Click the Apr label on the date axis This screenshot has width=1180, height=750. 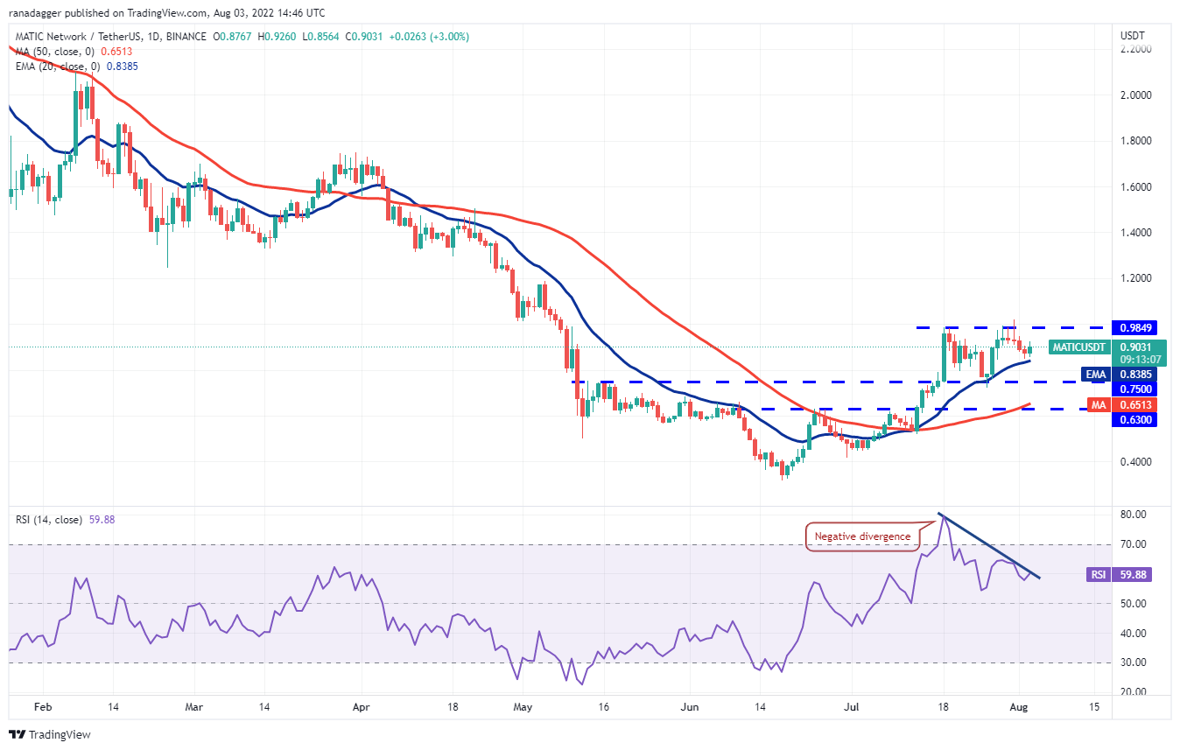[360, 705]
